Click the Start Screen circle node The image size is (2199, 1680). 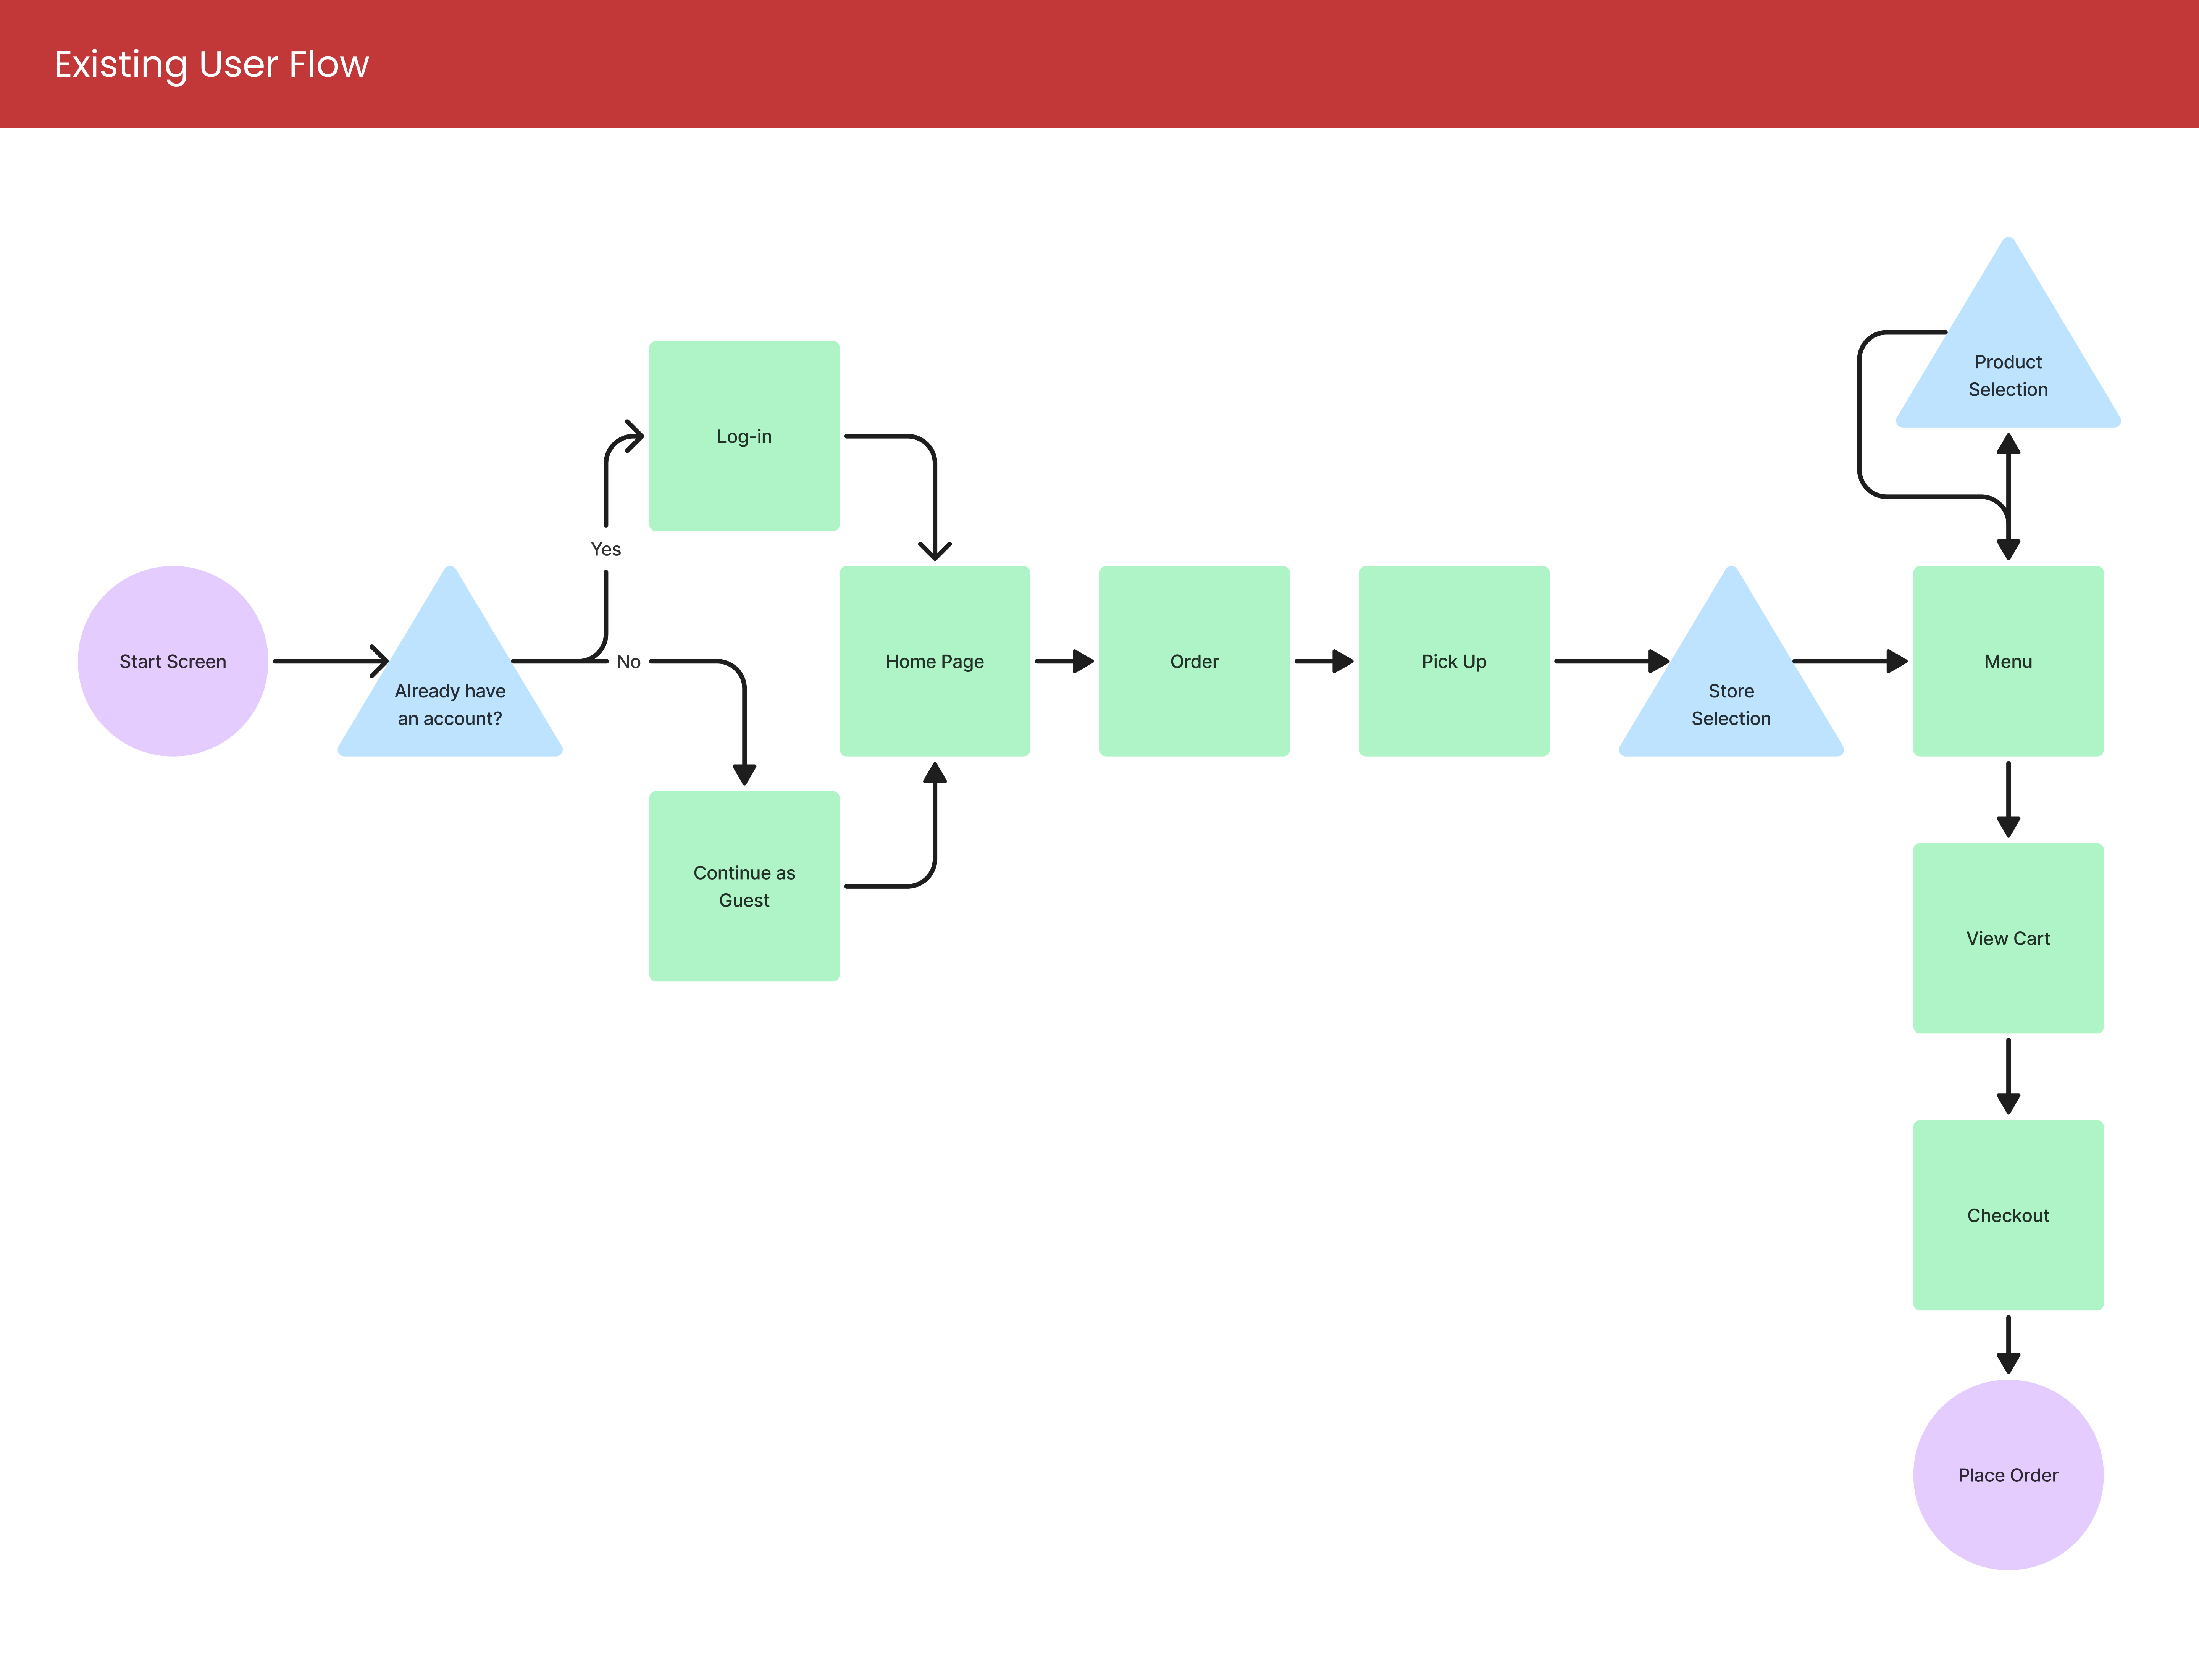172,661
